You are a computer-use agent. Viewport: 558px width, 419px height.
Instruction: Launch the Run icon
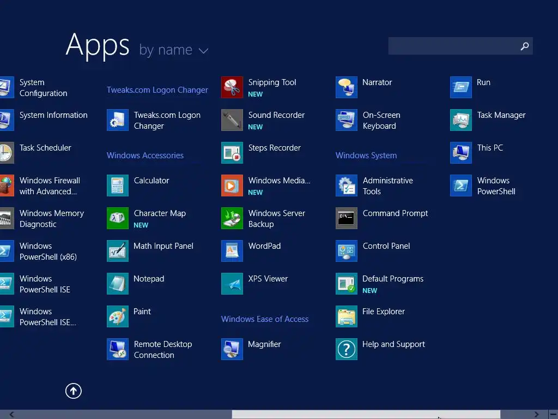click(461, 87)
